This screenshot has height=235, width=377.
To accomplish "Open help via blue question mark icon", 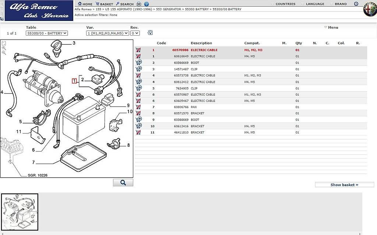I will 146,4.
